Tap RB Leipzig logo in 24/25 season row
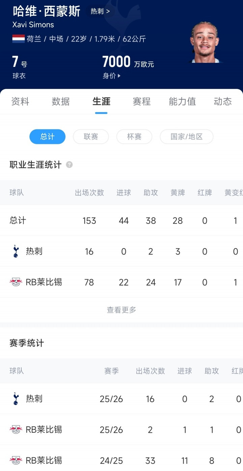This screenshot has height=471, width=243. [16, 460]
